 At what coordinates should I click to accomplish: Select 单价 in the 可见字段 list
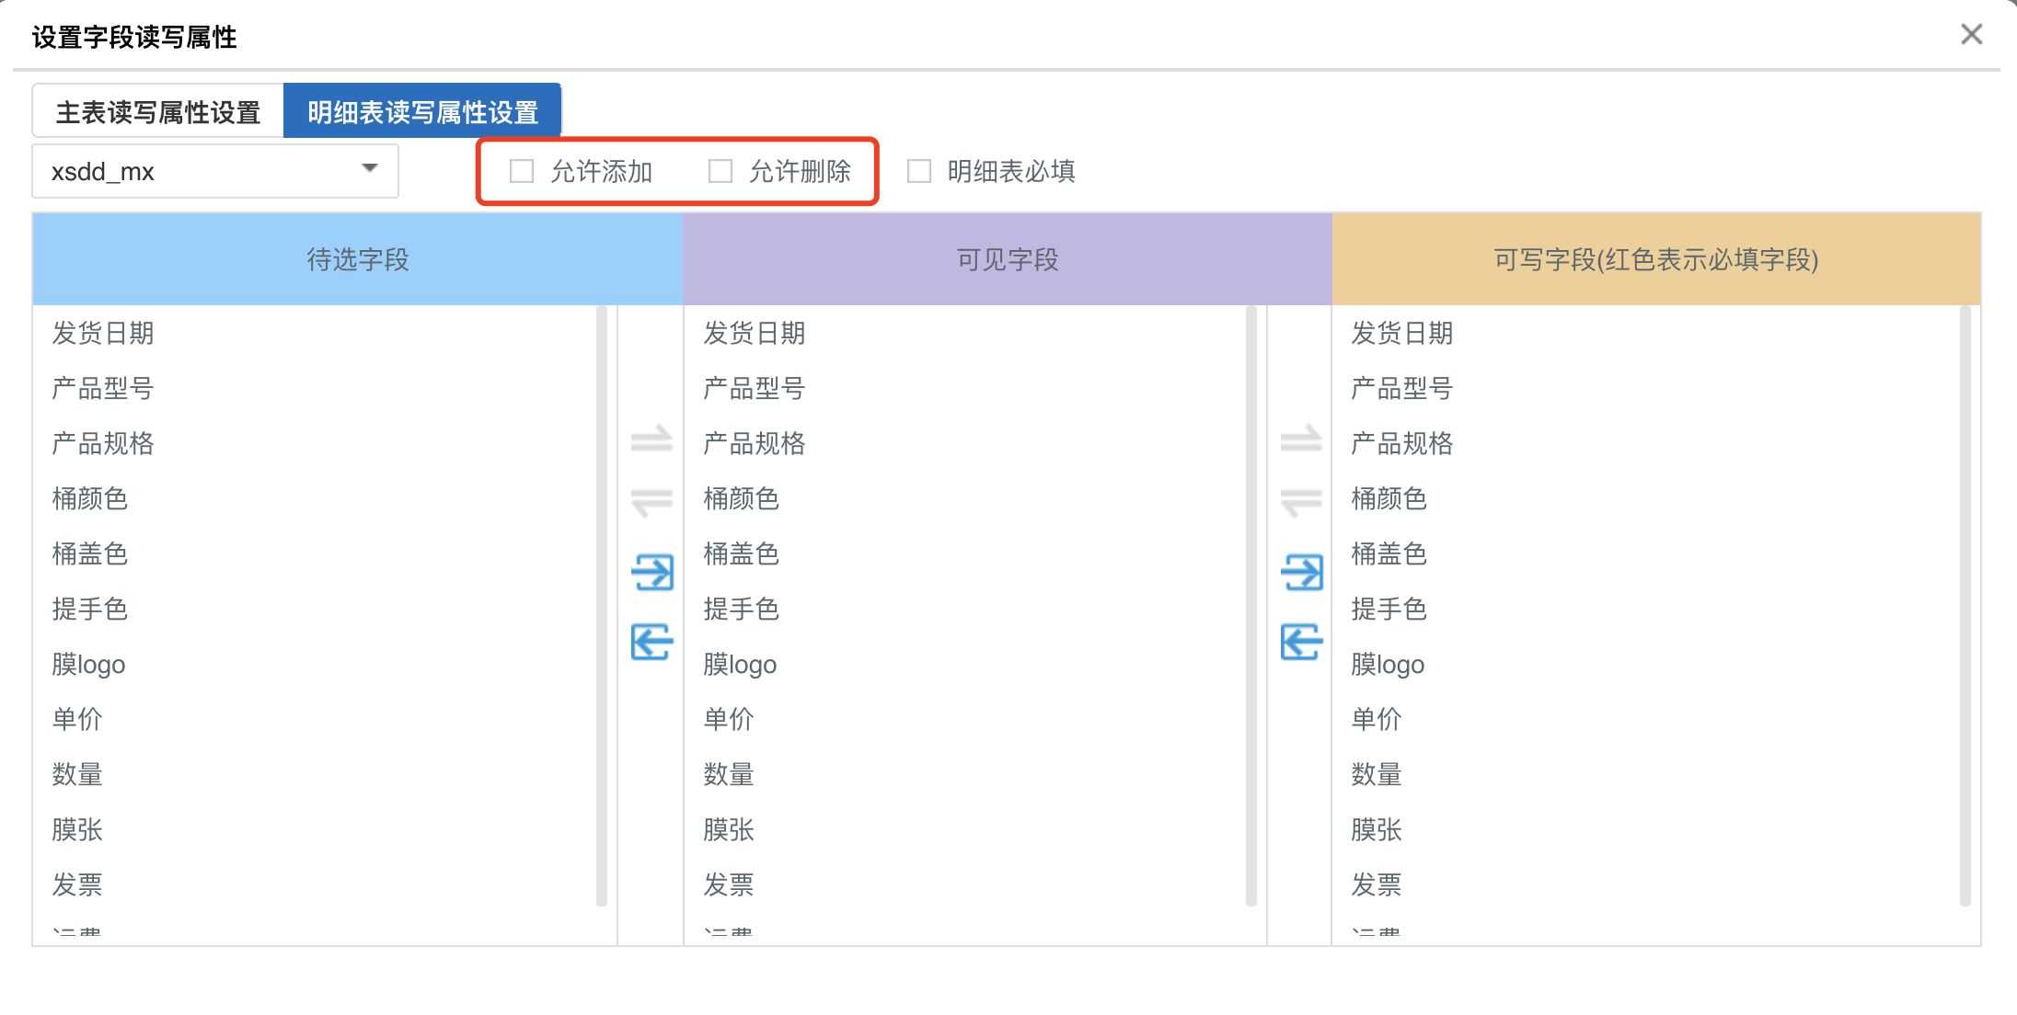pos(729,719)
